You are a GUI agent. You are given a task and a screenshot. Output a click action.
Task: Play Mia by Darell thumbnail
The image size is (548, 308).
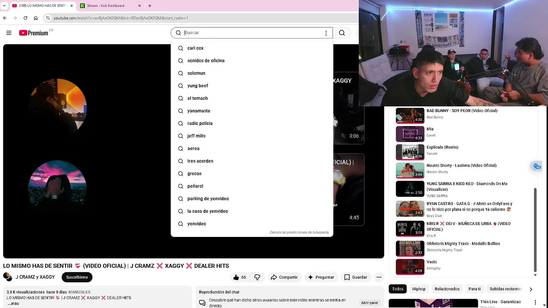pyautogui.click(x=410, y=134)
